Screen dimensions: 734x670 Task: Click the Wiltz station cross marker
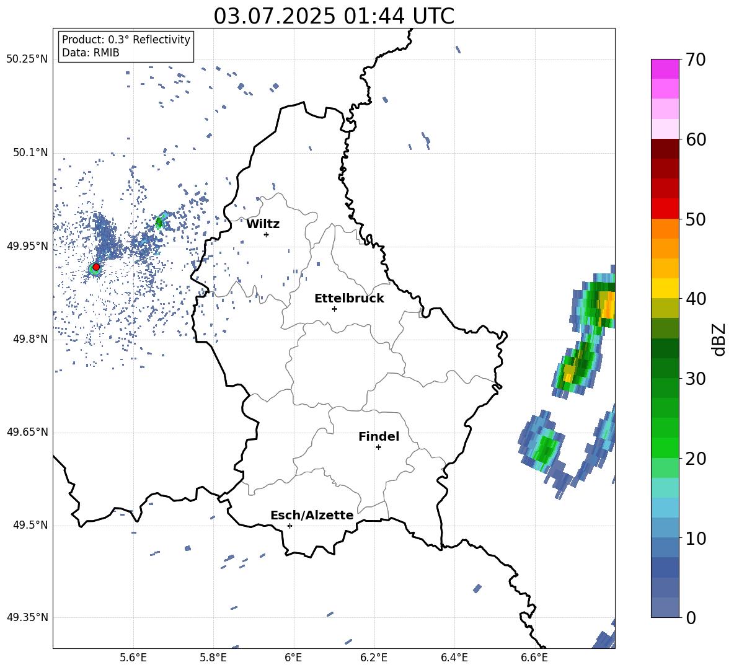click(x=267, y=234)
